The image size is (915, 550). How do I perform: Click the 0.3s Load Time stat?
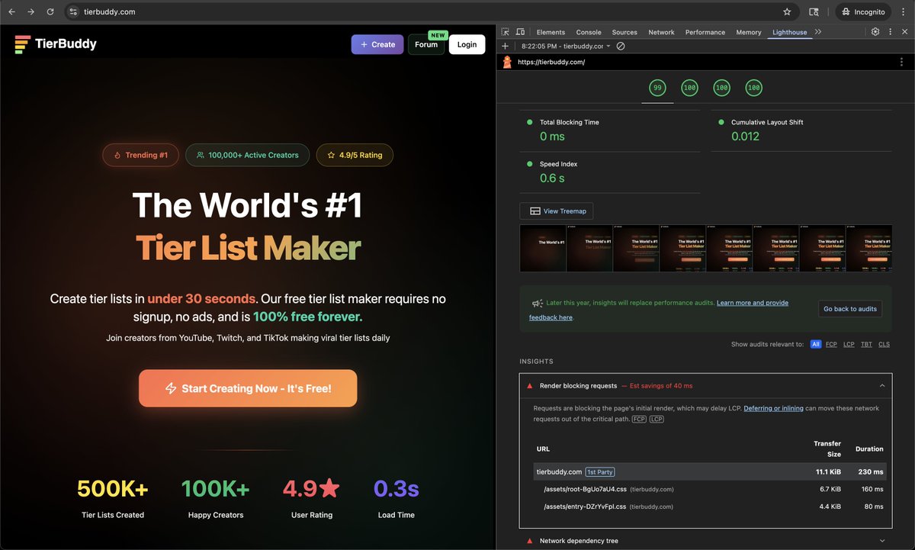396,498
